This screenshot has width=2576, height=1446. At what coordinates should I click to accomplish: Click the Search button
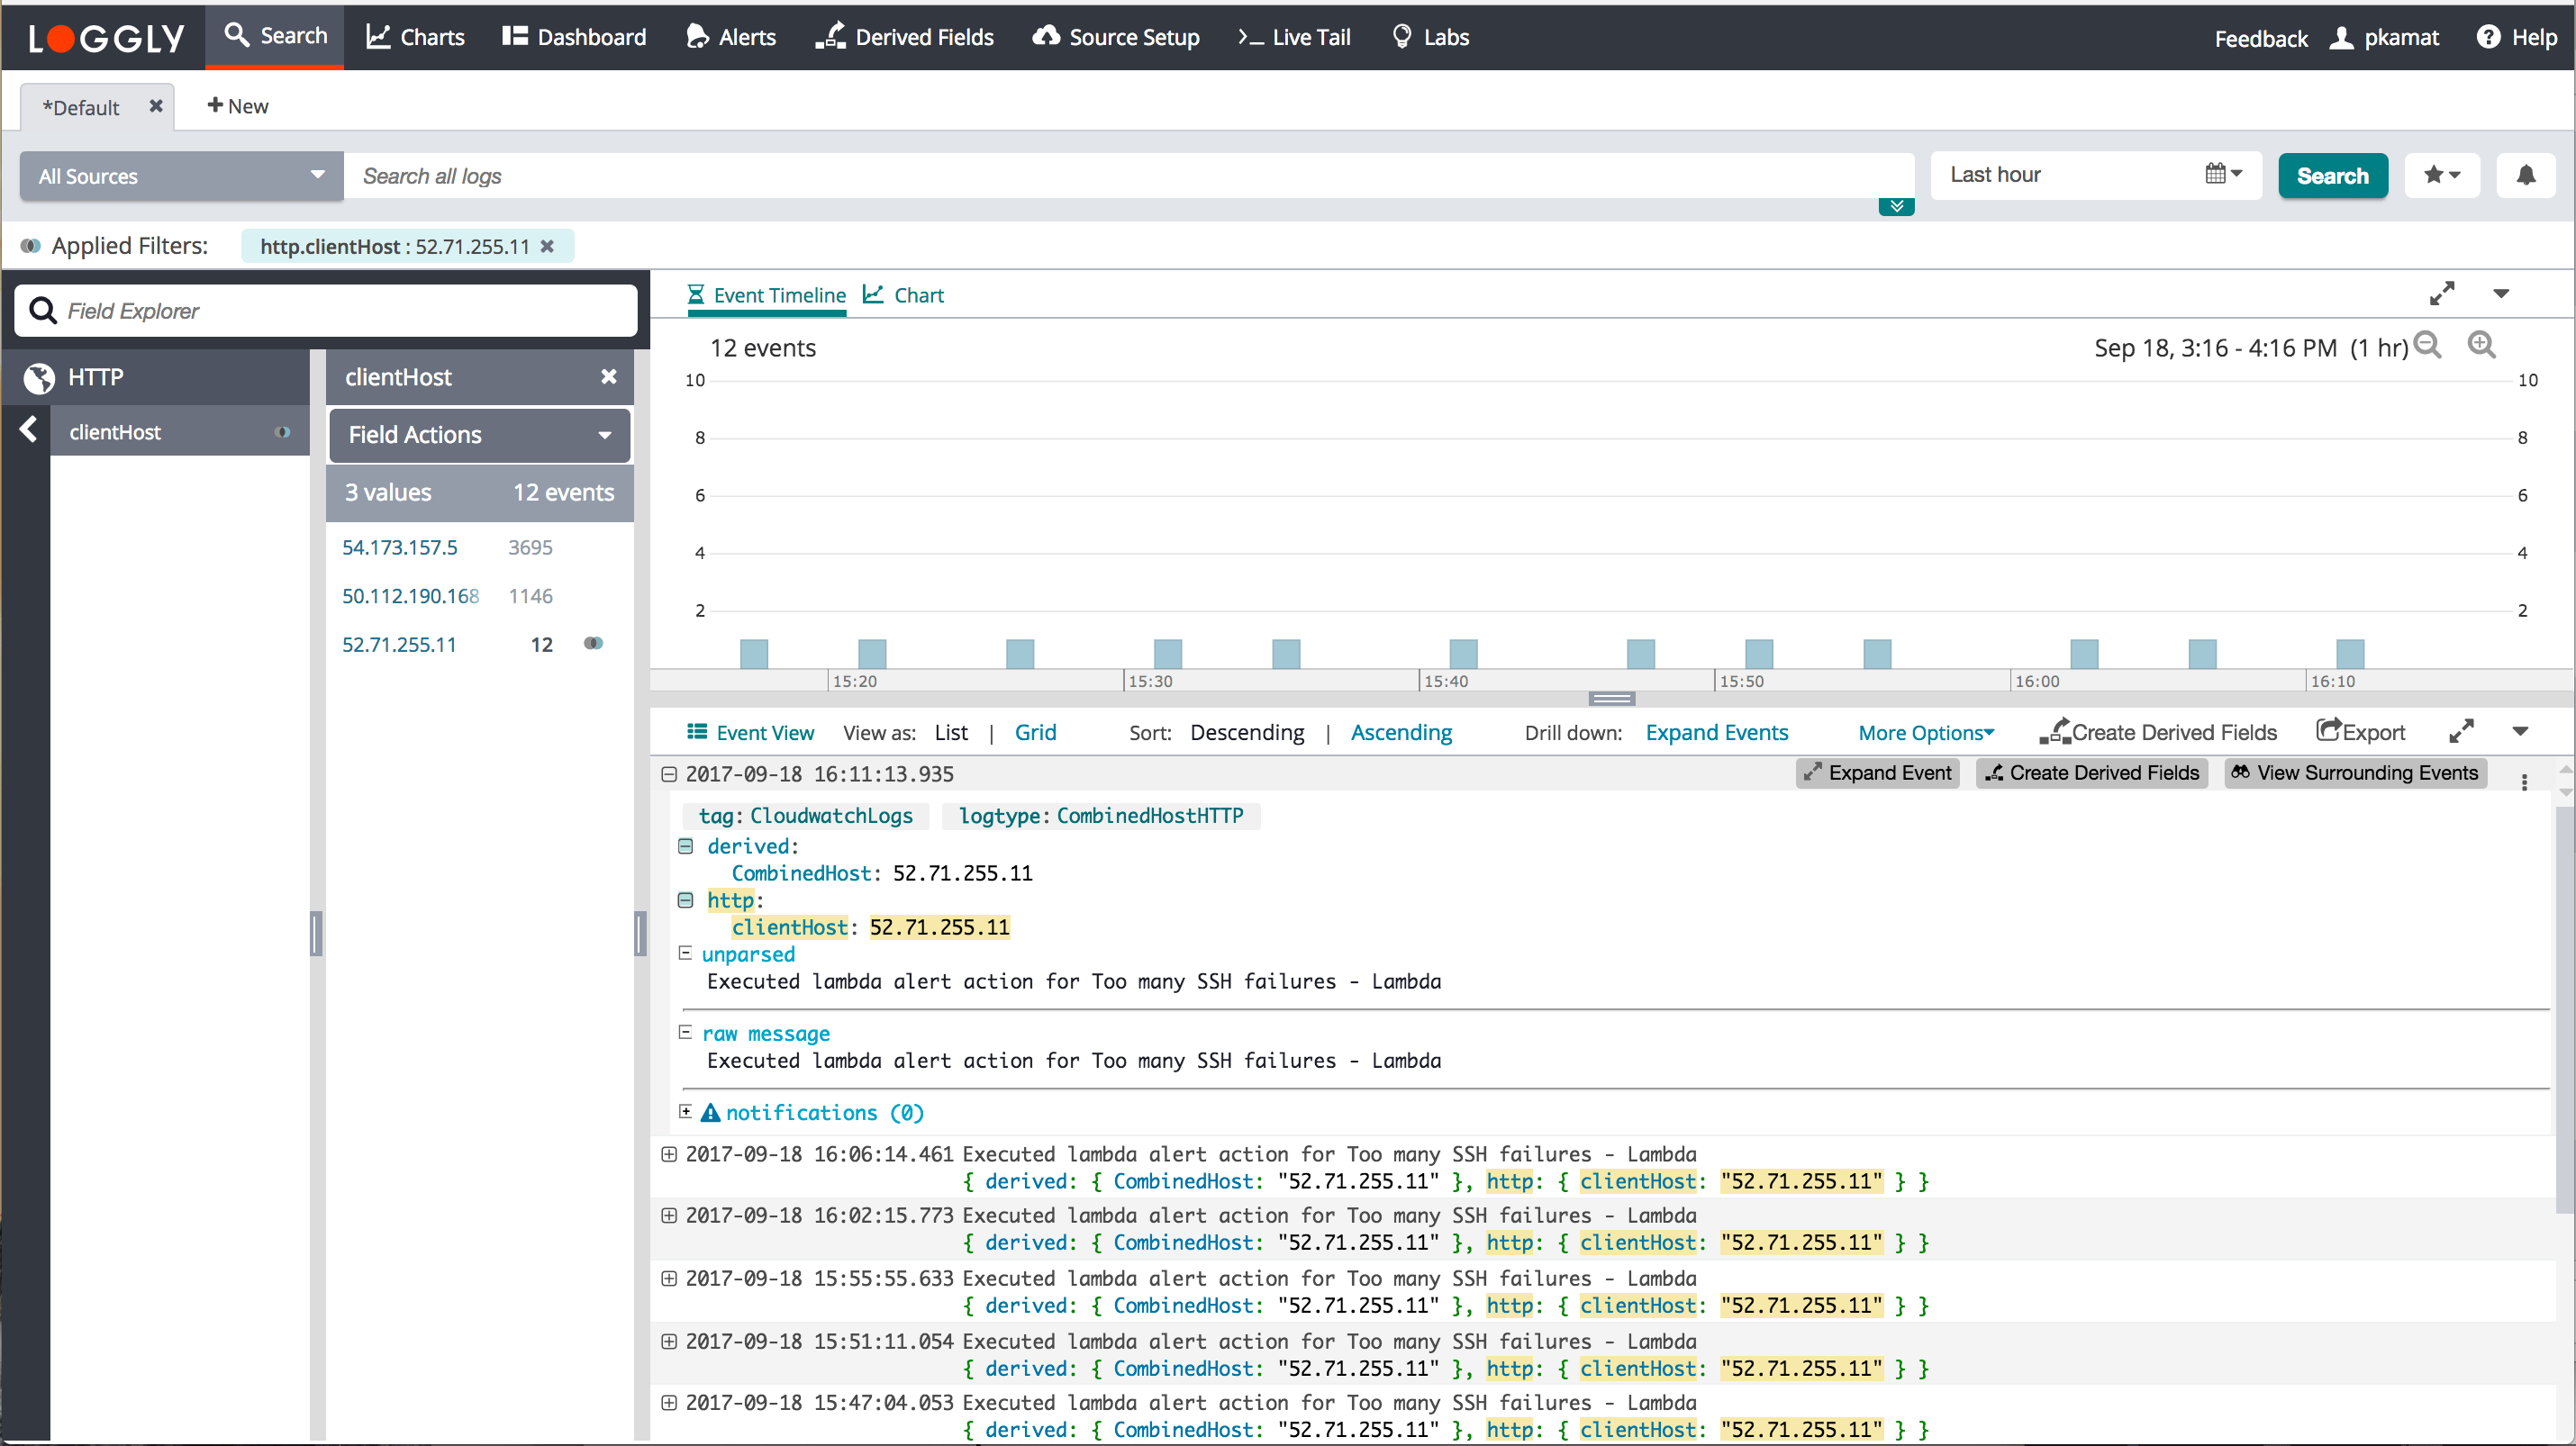coord(2332,175)
